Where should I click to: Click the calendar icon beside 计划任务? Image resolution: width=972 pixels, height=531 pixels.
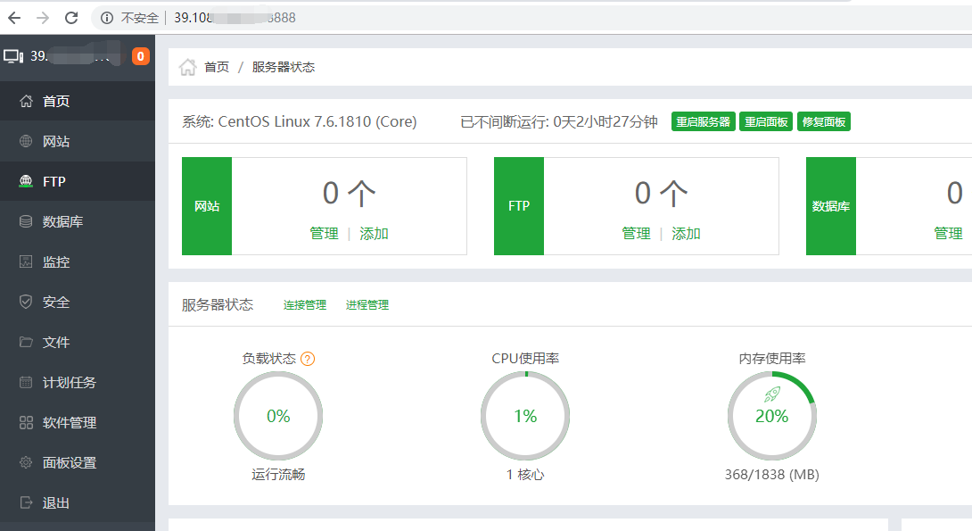pos(26,382)
